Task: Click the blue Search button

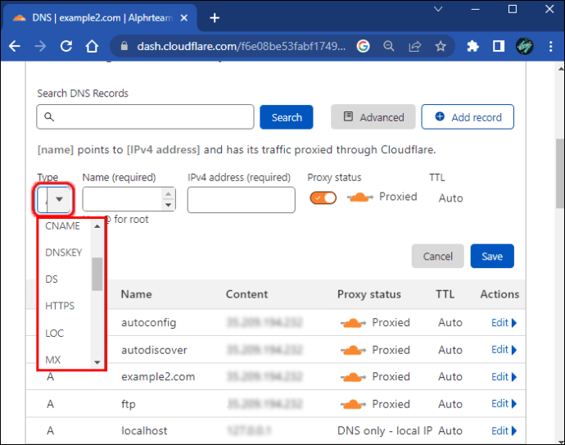Action: pyautogui.click(x=287, y=117)
